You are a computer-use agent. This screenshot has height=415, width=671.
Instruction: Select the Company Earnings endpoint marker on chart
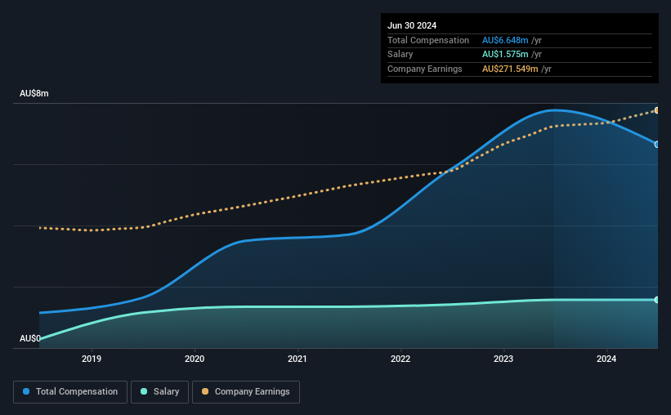tap(657, 111)
